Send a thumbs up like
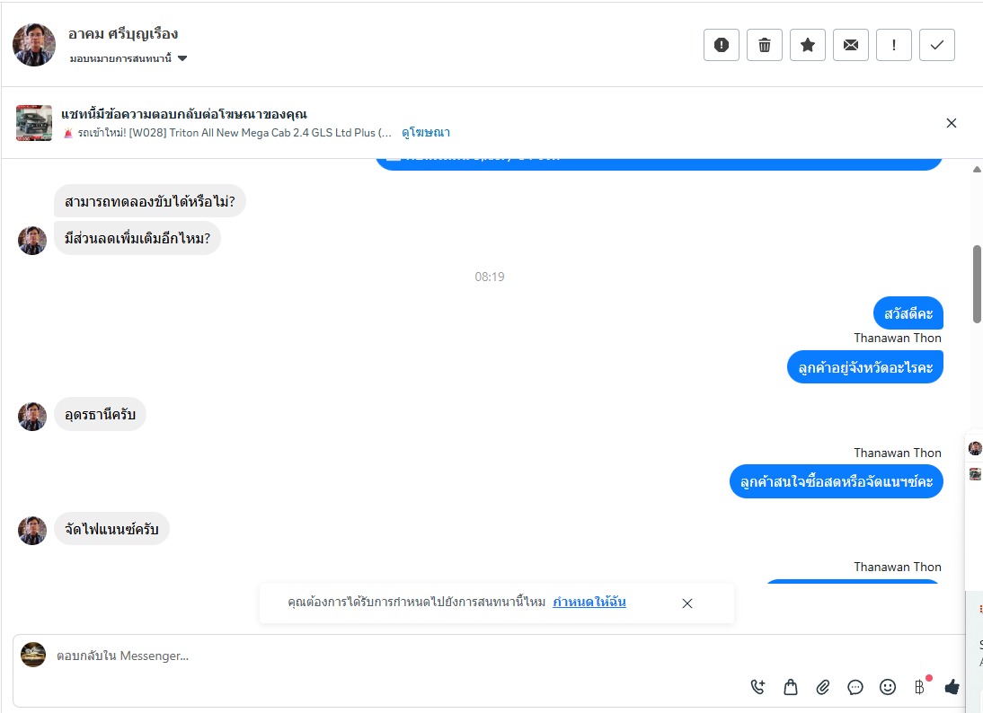The image size is (983, 713). pos(952,687)
